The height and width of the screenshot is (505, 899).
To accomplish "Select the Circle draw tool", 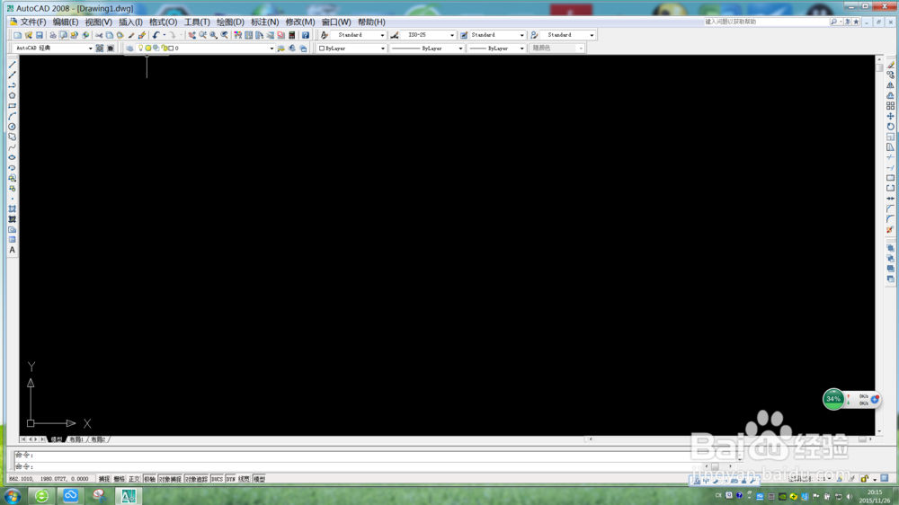I will (x=12, y=127).
